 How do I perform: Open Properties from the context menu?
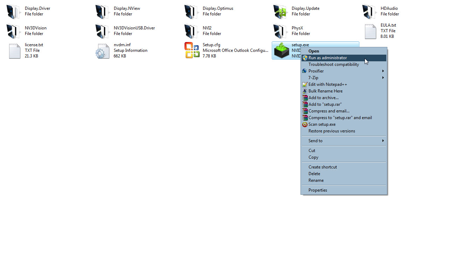344,190
